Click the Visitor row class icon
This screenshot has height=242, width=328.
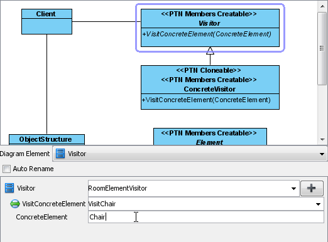9,188
